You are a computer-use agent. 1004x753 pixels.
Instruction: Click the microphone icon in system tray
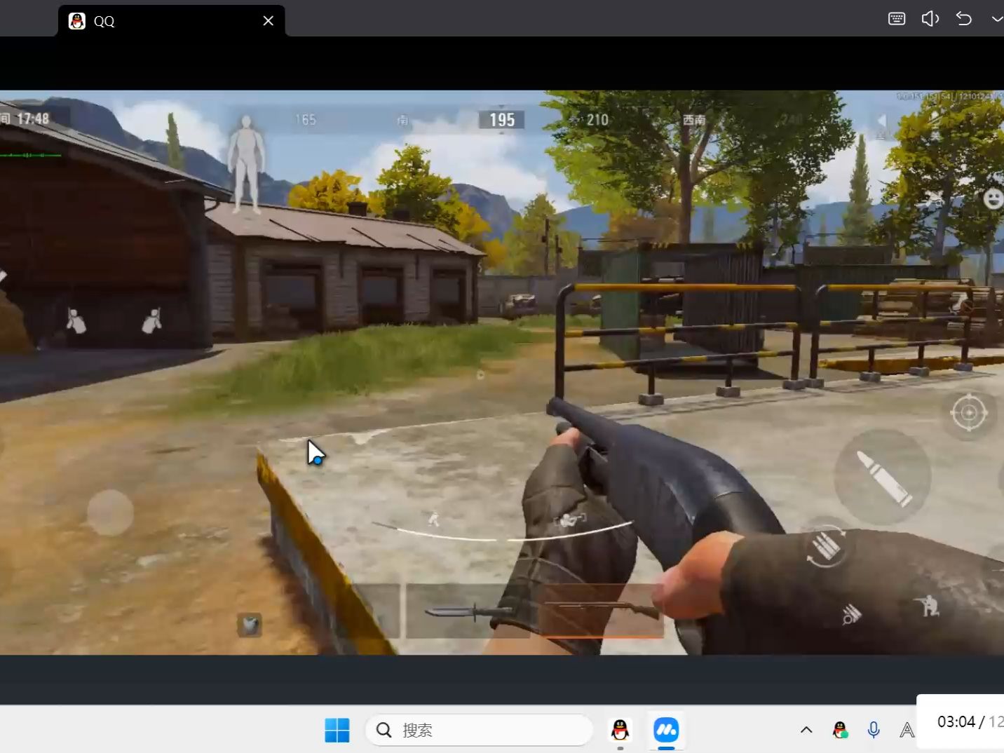(874, 730)
